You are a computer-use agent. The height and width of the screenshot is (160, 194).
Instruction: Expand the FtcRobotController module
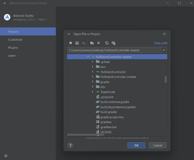coord(93,72)
